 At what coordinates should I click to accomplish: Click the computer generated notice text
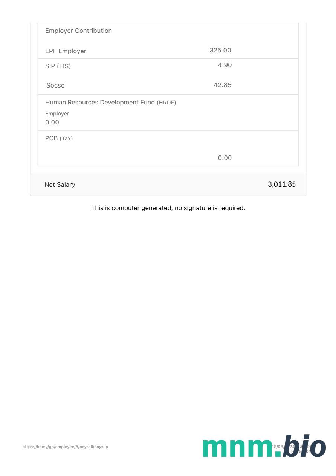pos(168,208)
